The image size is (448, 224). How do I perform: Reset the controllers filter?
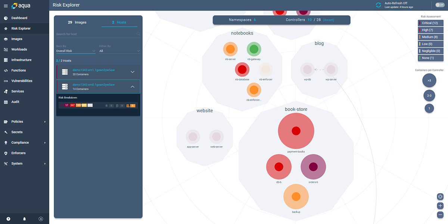329,20
